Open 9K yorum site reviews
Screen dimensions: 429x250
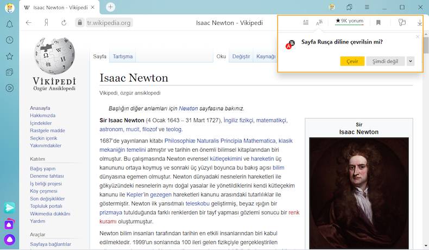coord(349,21)
